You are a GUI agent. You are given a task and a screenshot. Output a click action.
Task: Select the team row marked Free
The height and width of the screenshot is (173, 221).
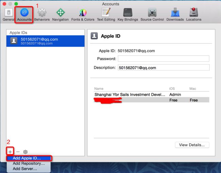[152, 100]
